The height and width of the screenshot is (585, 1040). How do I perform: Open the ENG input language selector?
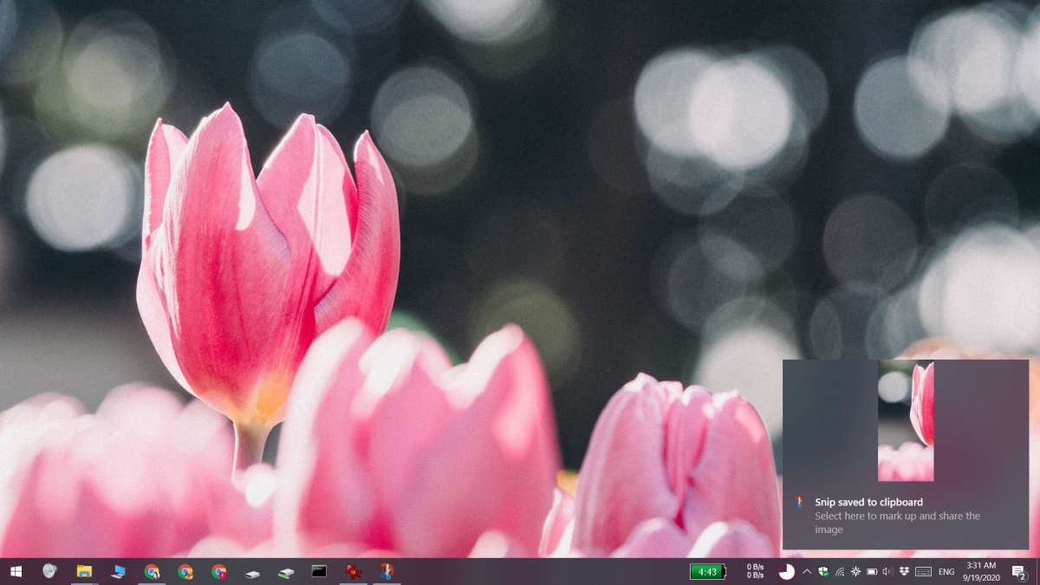click(946, 571)
